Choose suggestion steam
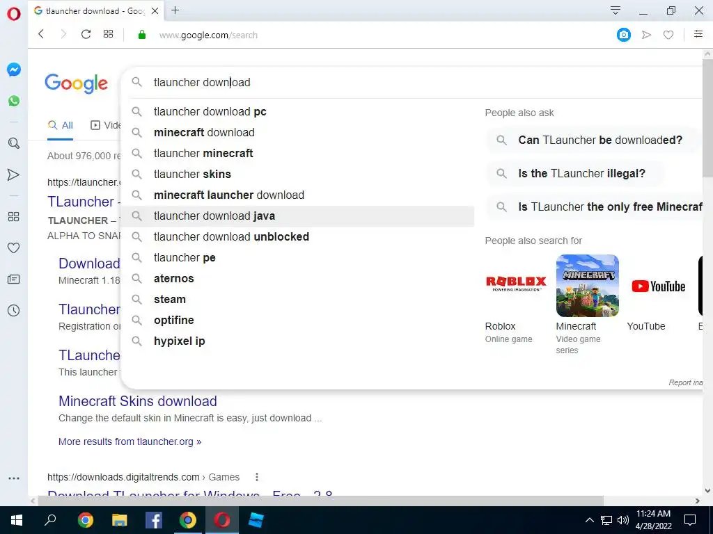 (297, 300)
